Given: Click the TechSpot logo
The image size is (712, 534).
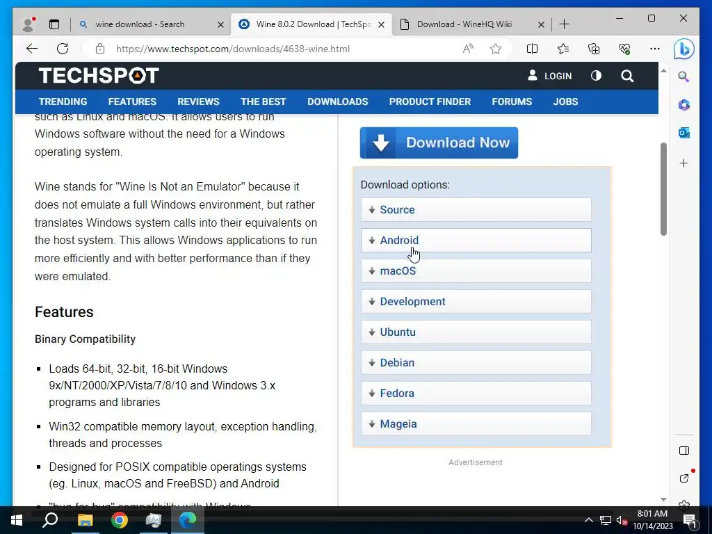Looking at the screenshot, I should [x=99, y=75].
